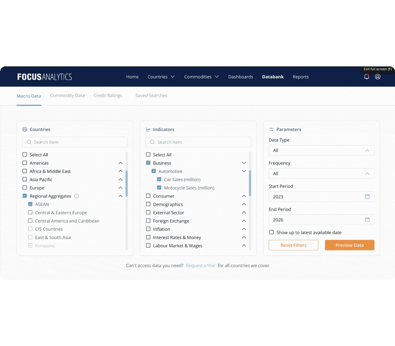Enable Show up to latest available date
The height and width of the screenshot is (346, 395).
272,232
